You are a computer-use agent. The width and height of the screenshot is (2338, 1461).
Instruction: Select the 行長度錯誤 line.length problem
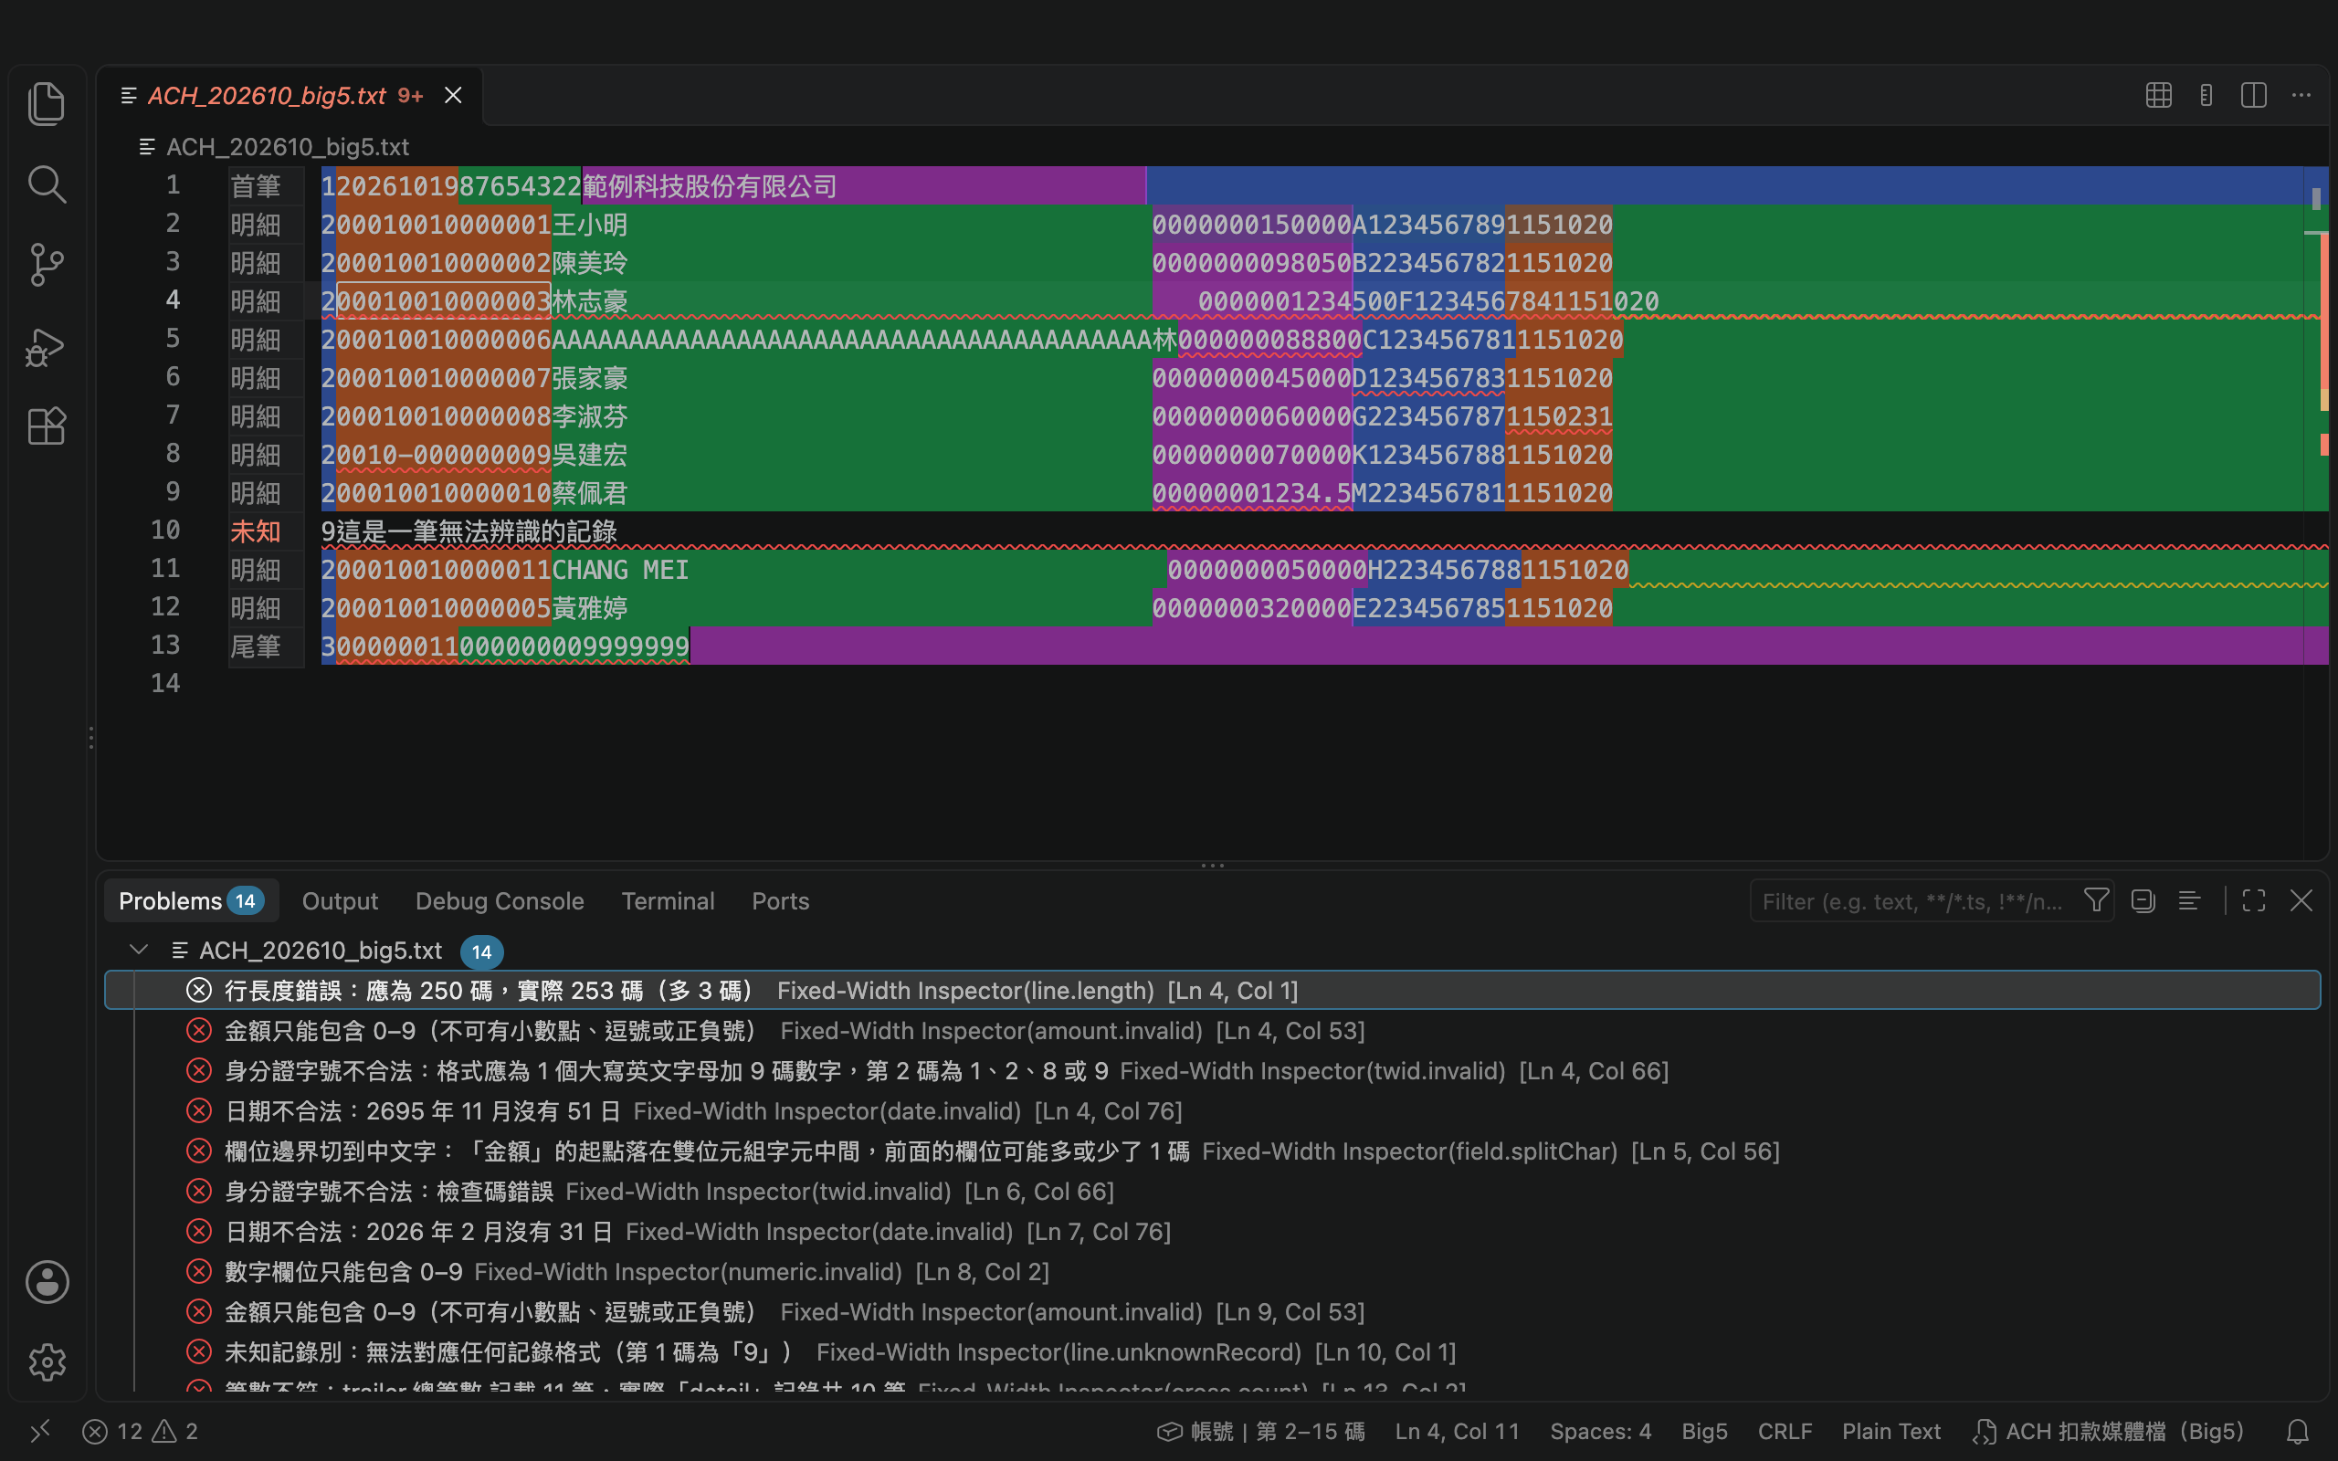coord(1213,991)
